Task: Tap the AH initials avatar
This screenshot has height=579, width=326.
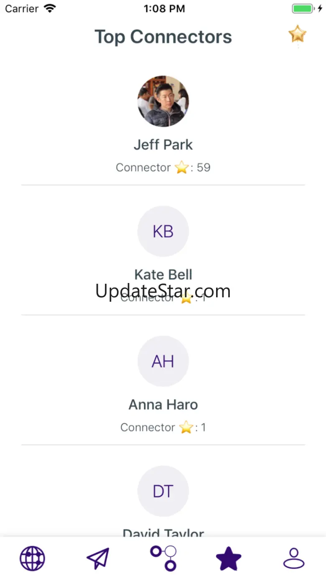Action: (163, 361)
